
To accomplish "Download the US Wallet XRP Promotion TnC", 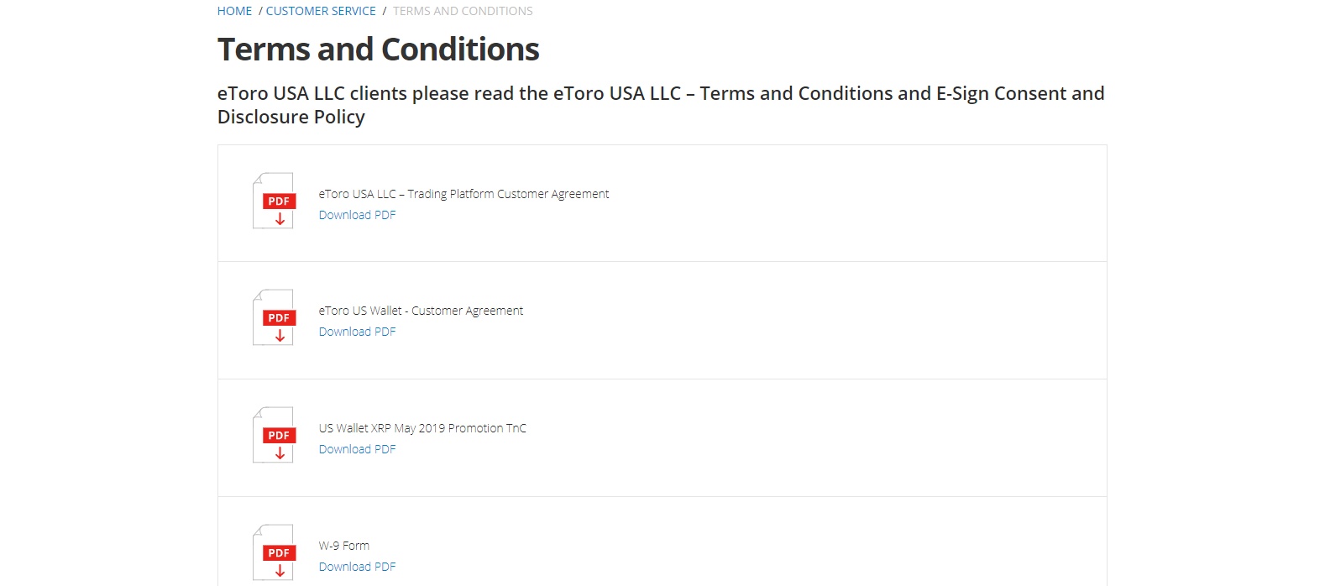I will point(357,448).
